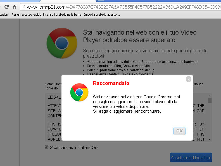Open the Importa preferiti adesso link

click(102, 15)
